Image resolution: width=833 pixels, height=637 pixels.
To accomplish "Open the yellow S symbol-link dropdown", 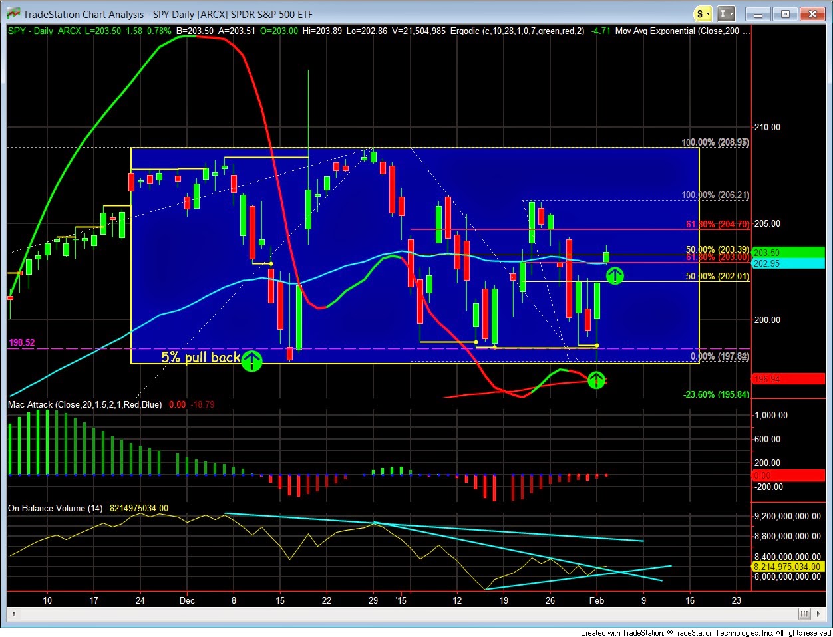I will [x=703, y=13].
